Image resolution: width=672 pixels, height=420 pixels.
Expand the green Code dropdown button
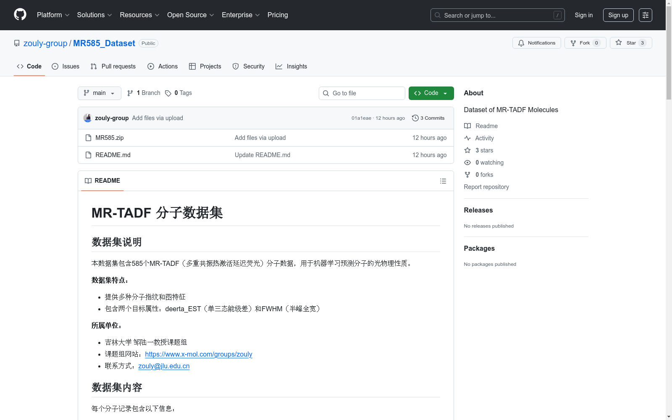[x=431, y=93]
